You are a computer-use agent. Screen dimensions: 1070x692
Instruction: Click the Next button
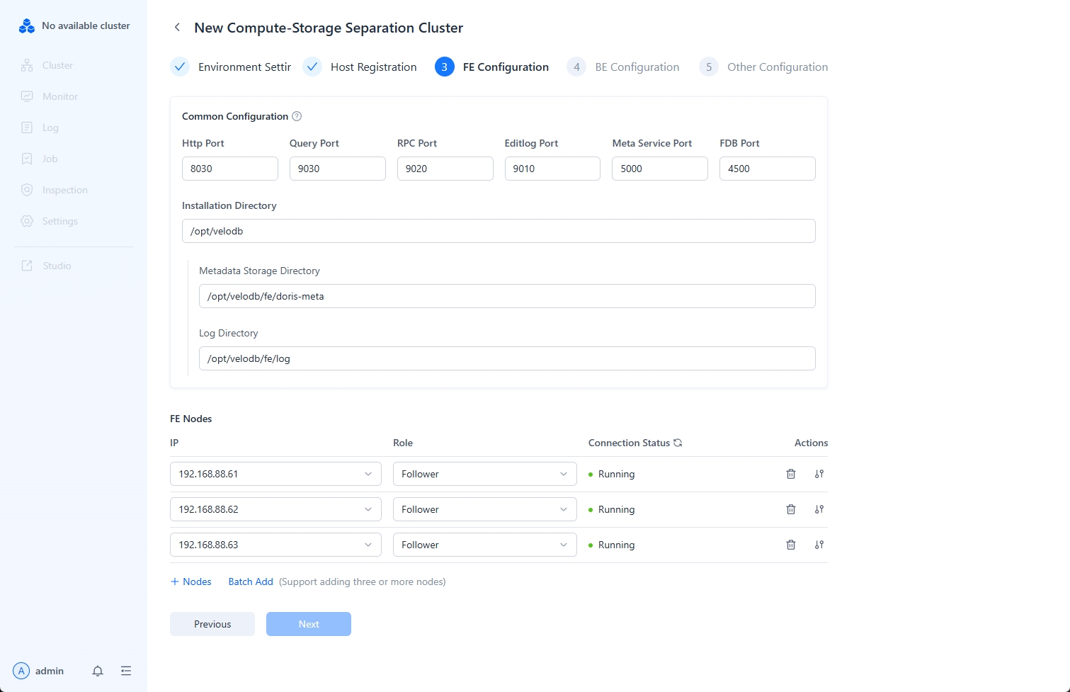308,624
